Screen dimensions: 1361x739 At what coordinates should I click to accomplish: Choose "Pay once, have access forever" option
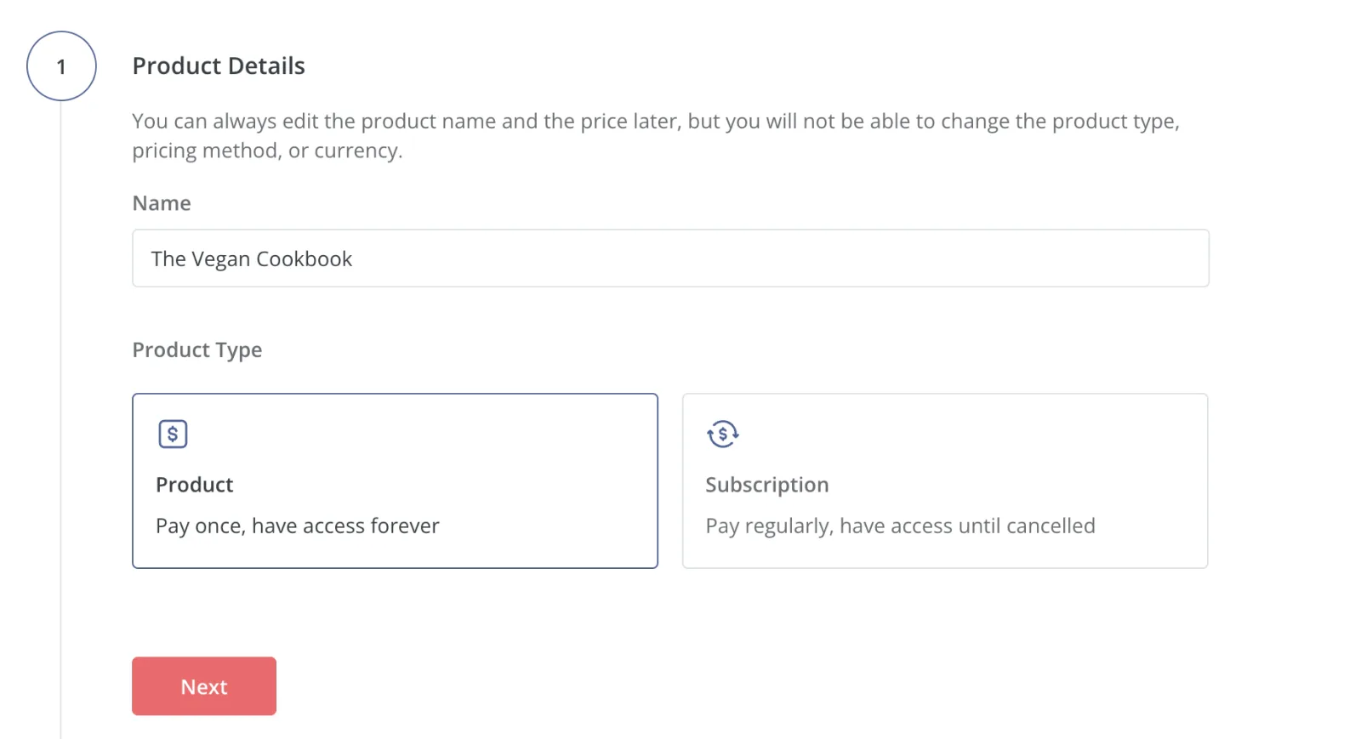[297, 526]
